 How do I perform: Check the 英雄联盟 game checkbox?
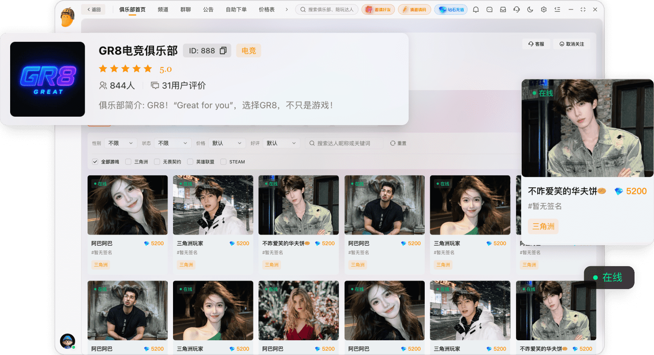[190, 162]
